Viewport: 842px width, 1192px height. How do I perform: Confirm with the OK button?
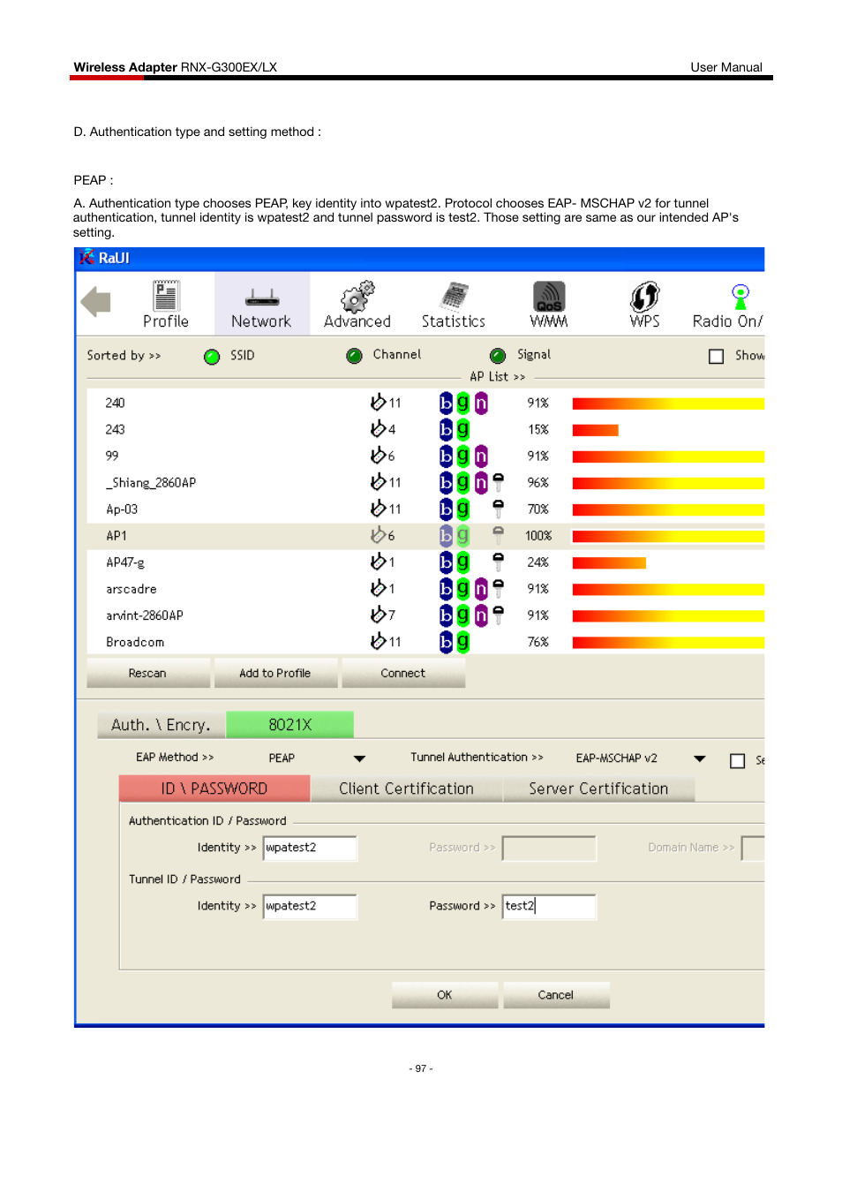[x=444, y=995]
